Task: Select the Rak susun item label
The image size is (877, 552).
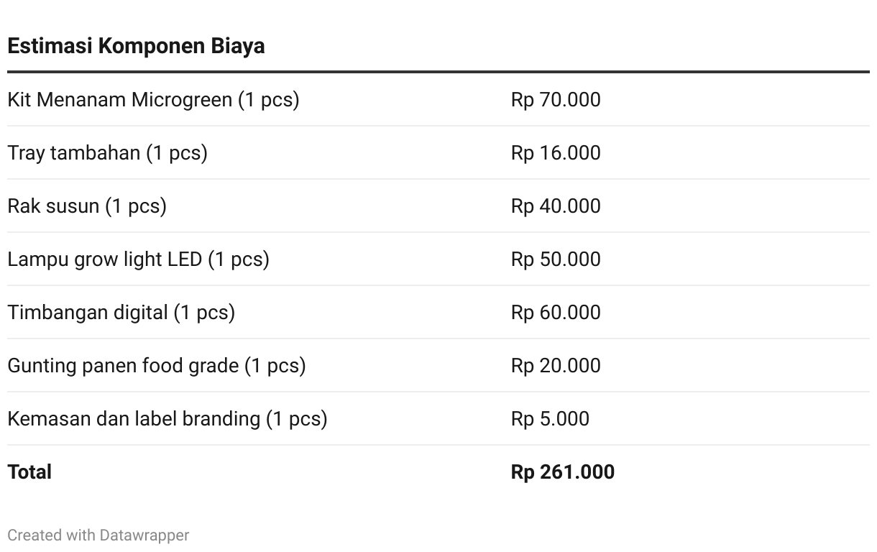Action: tap(87, 206)
